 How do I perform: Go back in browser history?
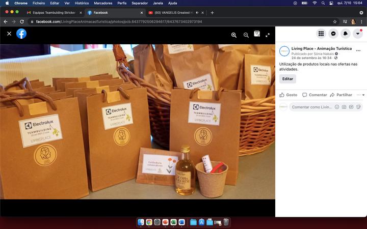[6, 22]
